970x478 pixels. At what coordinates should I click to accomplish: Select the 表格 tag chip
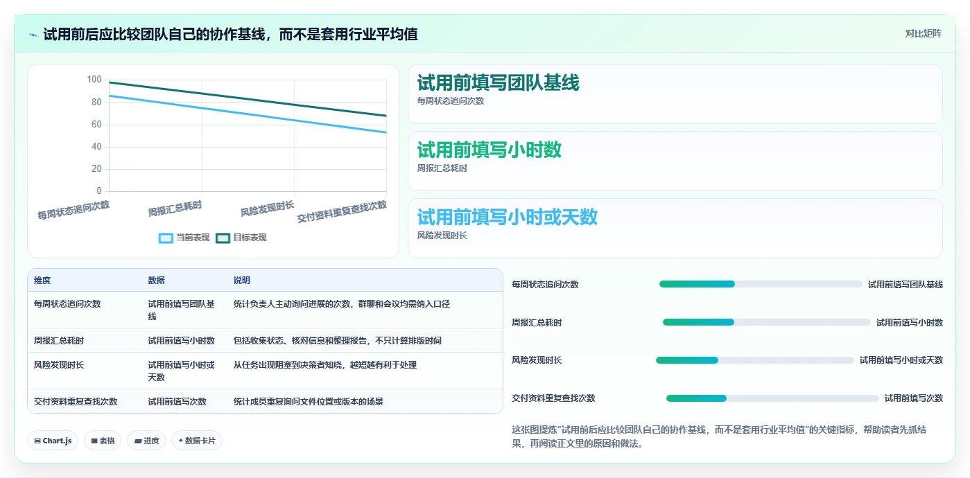[103, 441]
